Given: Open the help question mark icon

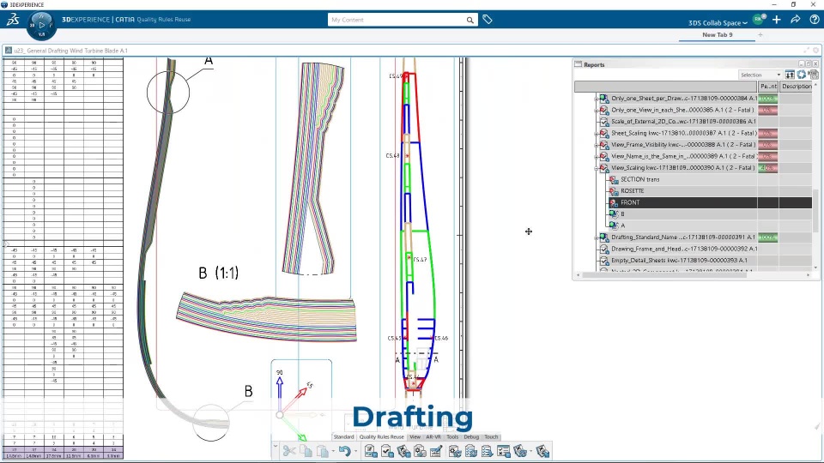Looking at the screenshot, I should 814,20.
